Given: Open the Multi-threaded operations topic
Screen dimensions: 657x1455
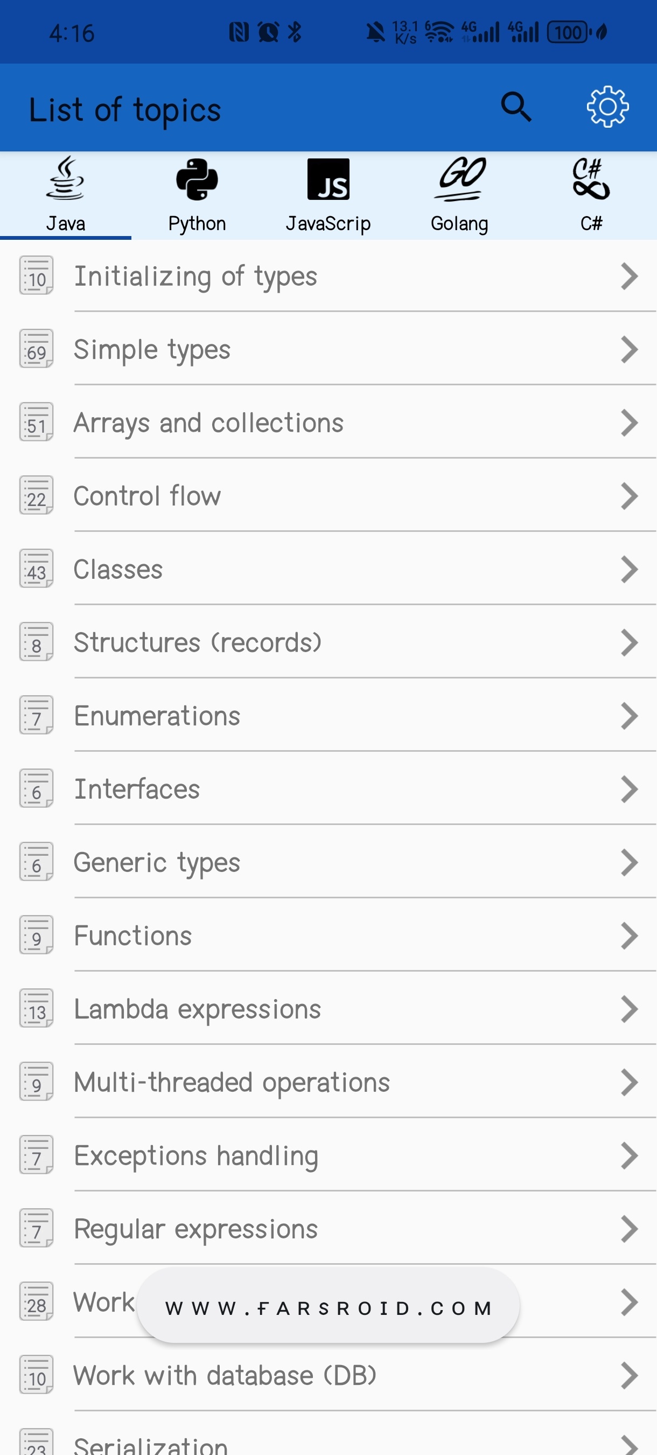Looking at the screenshot, I should coord(232,1082).
